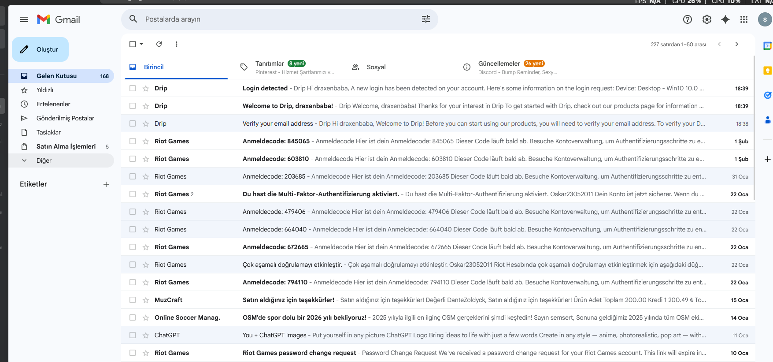Get add-ons with the plus icon
Screen dimensions: 773x362
pyautogui.click(x=767, y=159)
